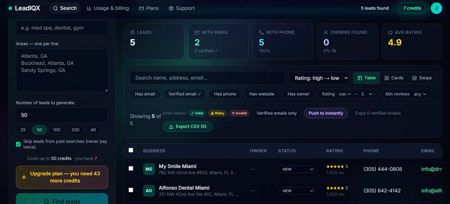Switch to Table view

pos(366,78)
